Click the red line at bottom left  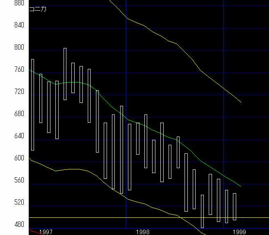(34, 232)
